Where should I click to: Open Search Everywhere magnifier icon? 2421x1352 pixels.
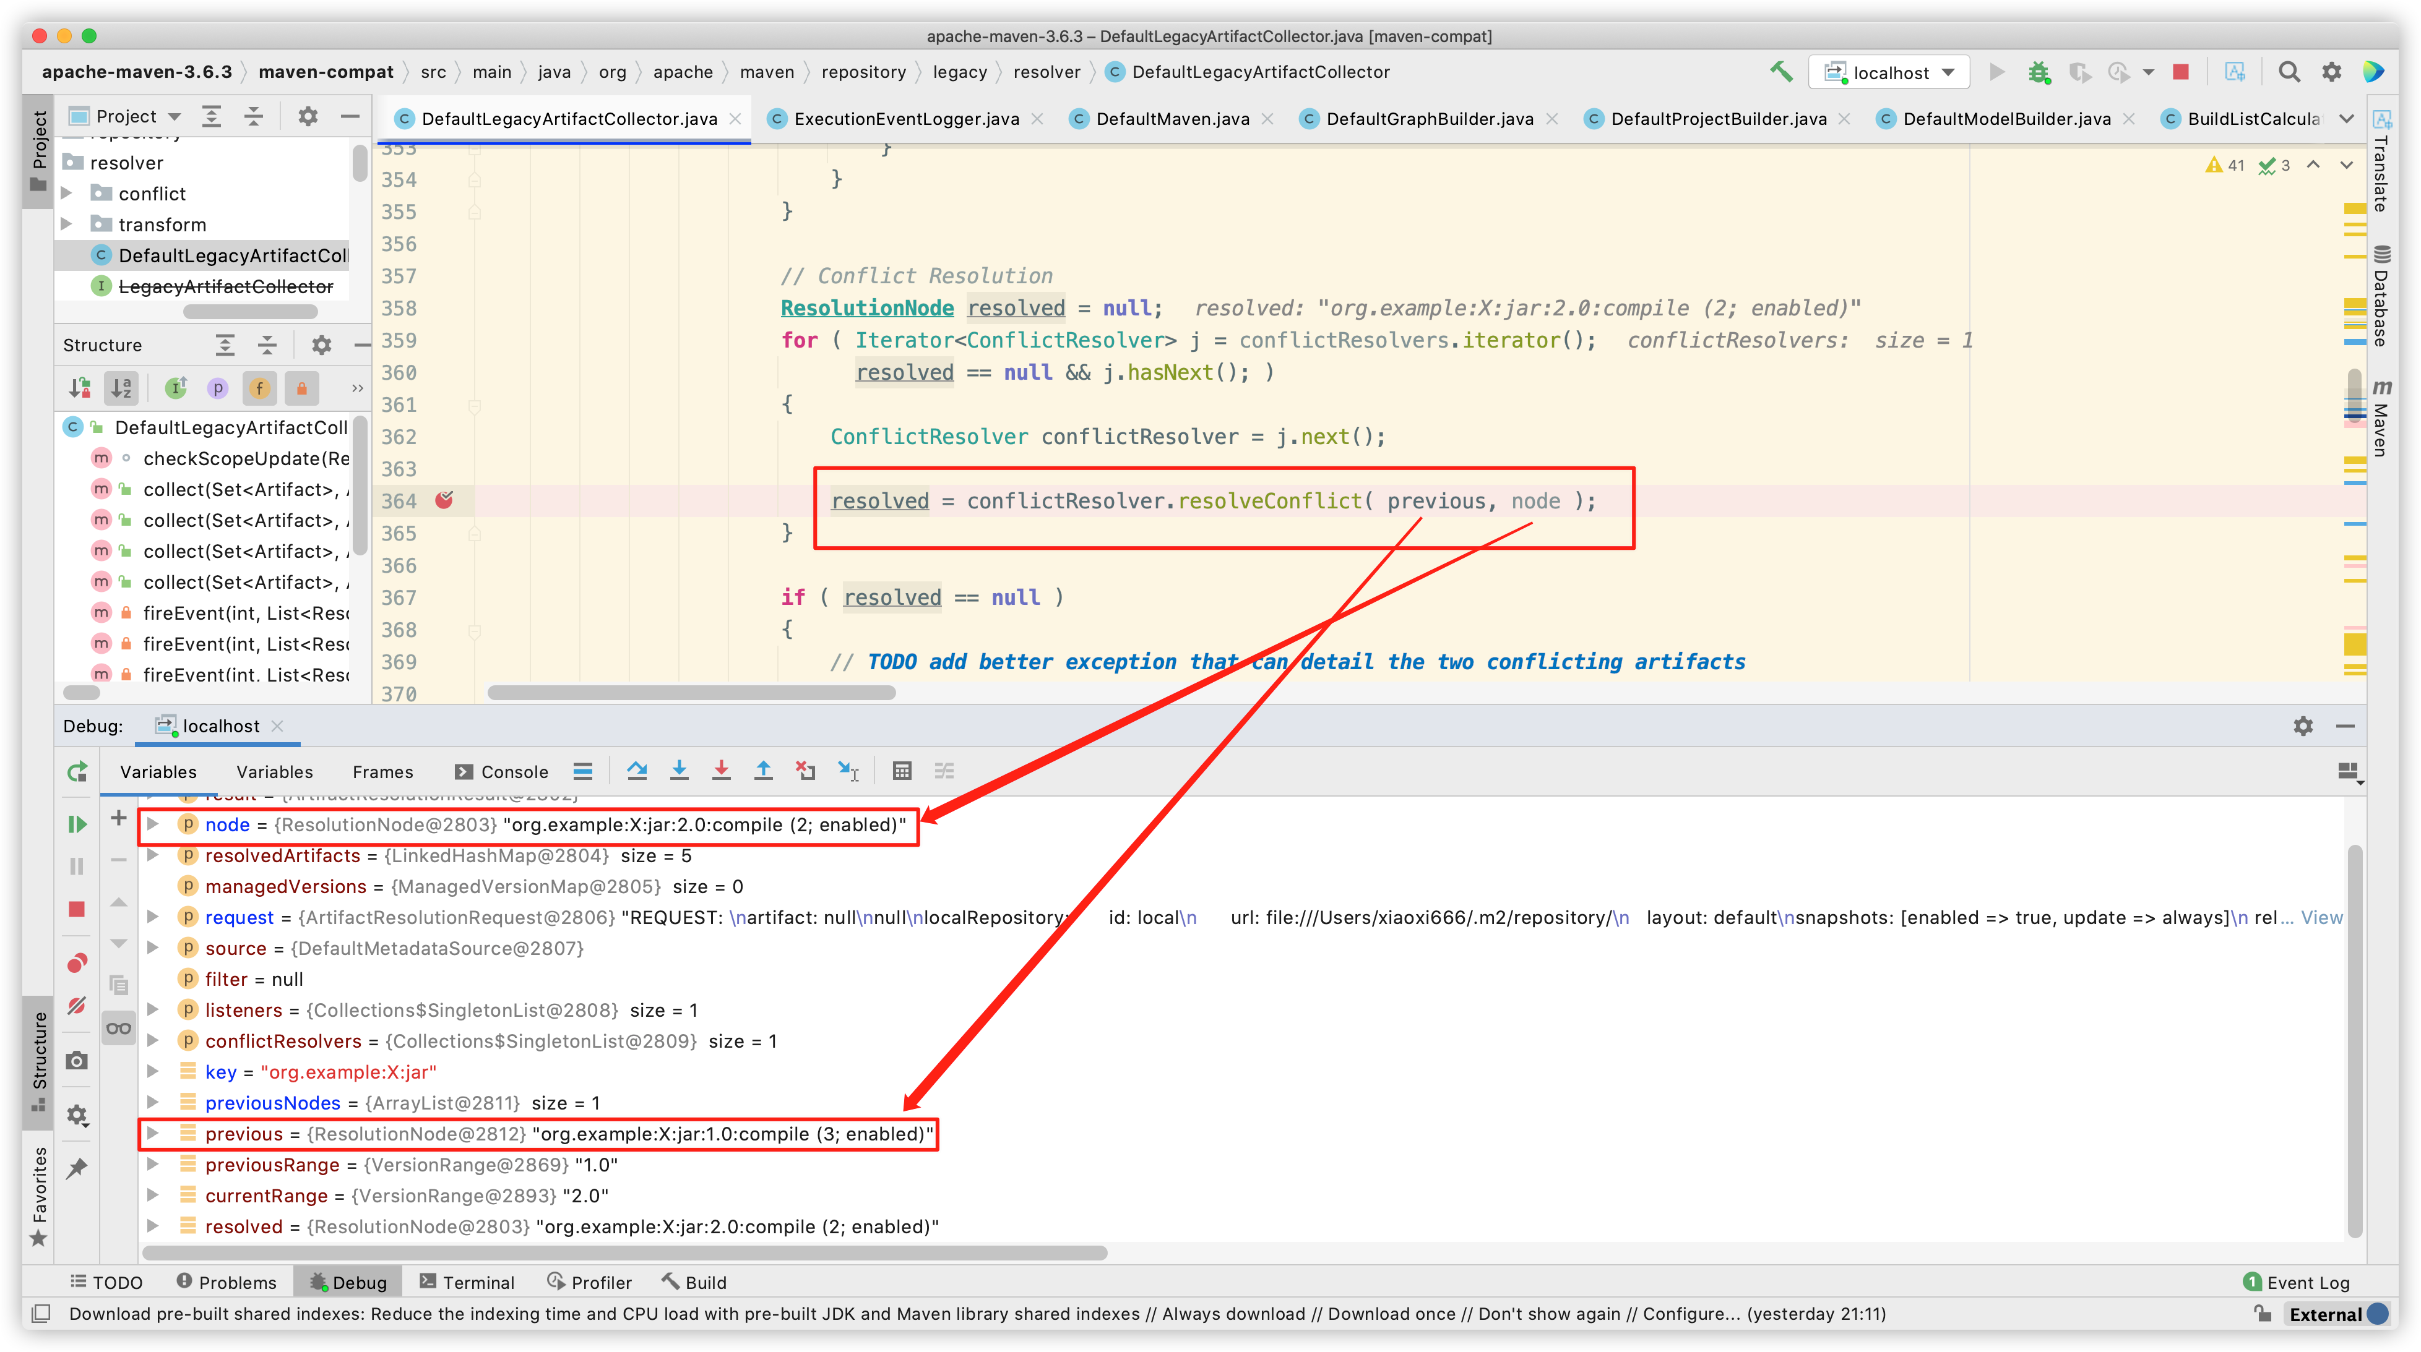(x=2289, y=72)
